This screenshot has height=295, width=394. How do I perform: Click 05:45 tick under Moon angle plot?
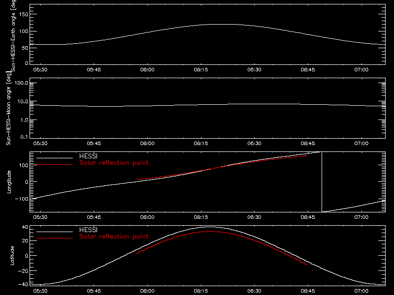94,144
